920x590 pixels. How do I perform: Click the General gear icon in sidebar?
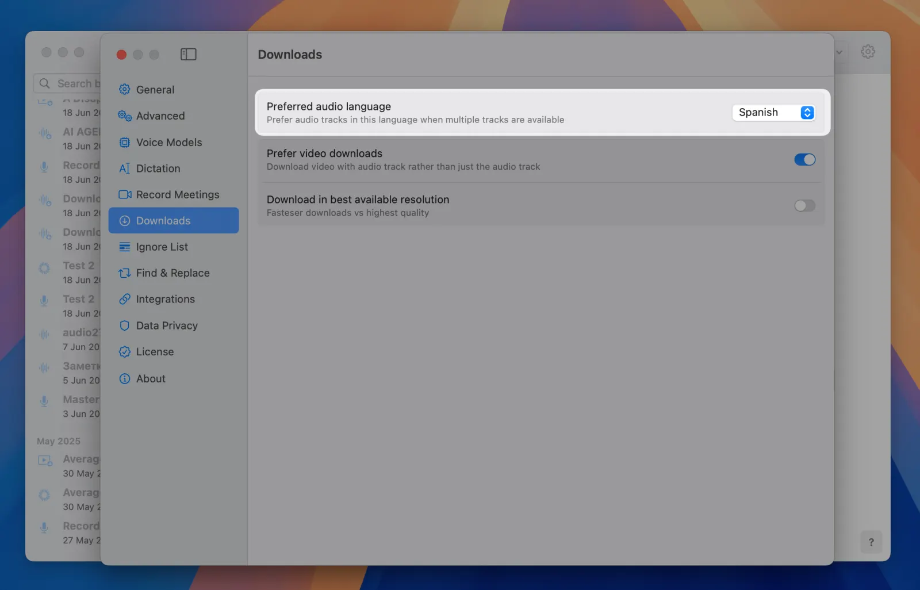[124, 89]
